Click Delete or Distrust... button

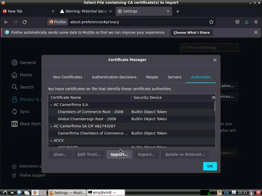pos(185,154)
